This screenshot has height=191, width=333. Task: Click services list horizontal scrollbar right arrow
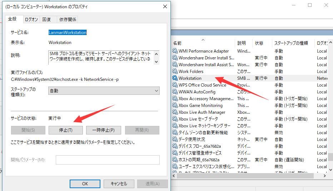324,176
